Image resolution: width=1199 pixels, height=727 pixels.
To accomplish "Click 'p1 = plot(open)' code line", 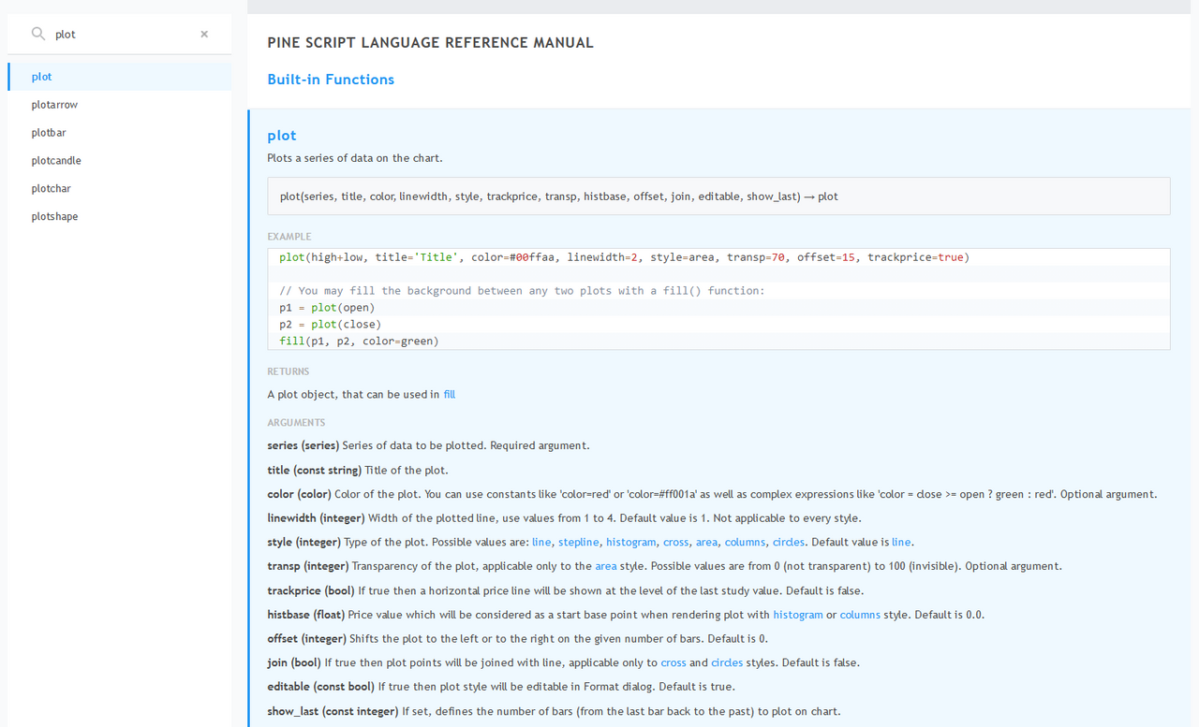I will (x=327, y=308).
